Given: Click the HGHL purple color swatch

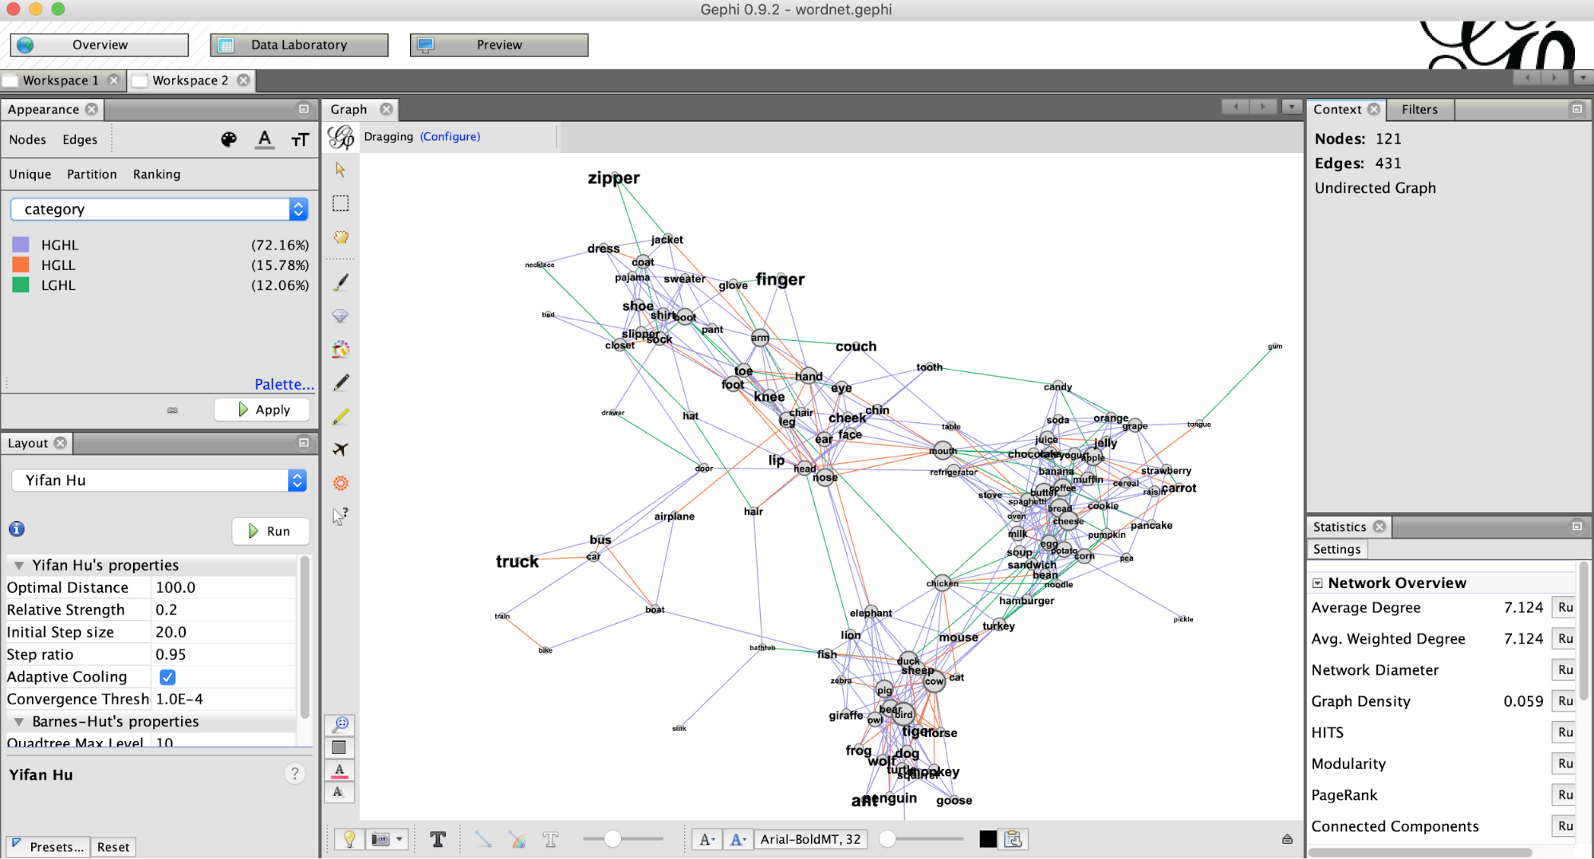Looking at the screenshot, I should coord(21,245).
